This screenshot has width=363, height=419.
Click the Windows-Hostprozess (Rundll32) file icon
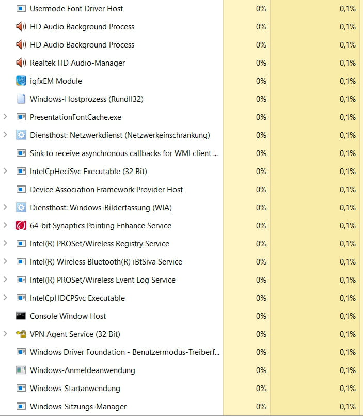[21, 99]
